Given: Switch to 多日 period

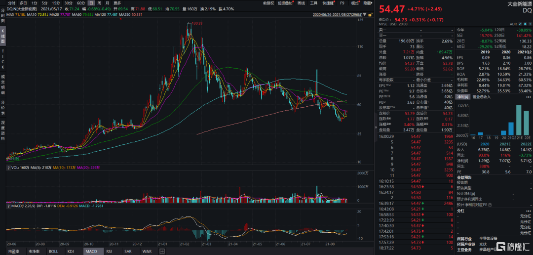Looking at the screenshot, I should 23,3.
